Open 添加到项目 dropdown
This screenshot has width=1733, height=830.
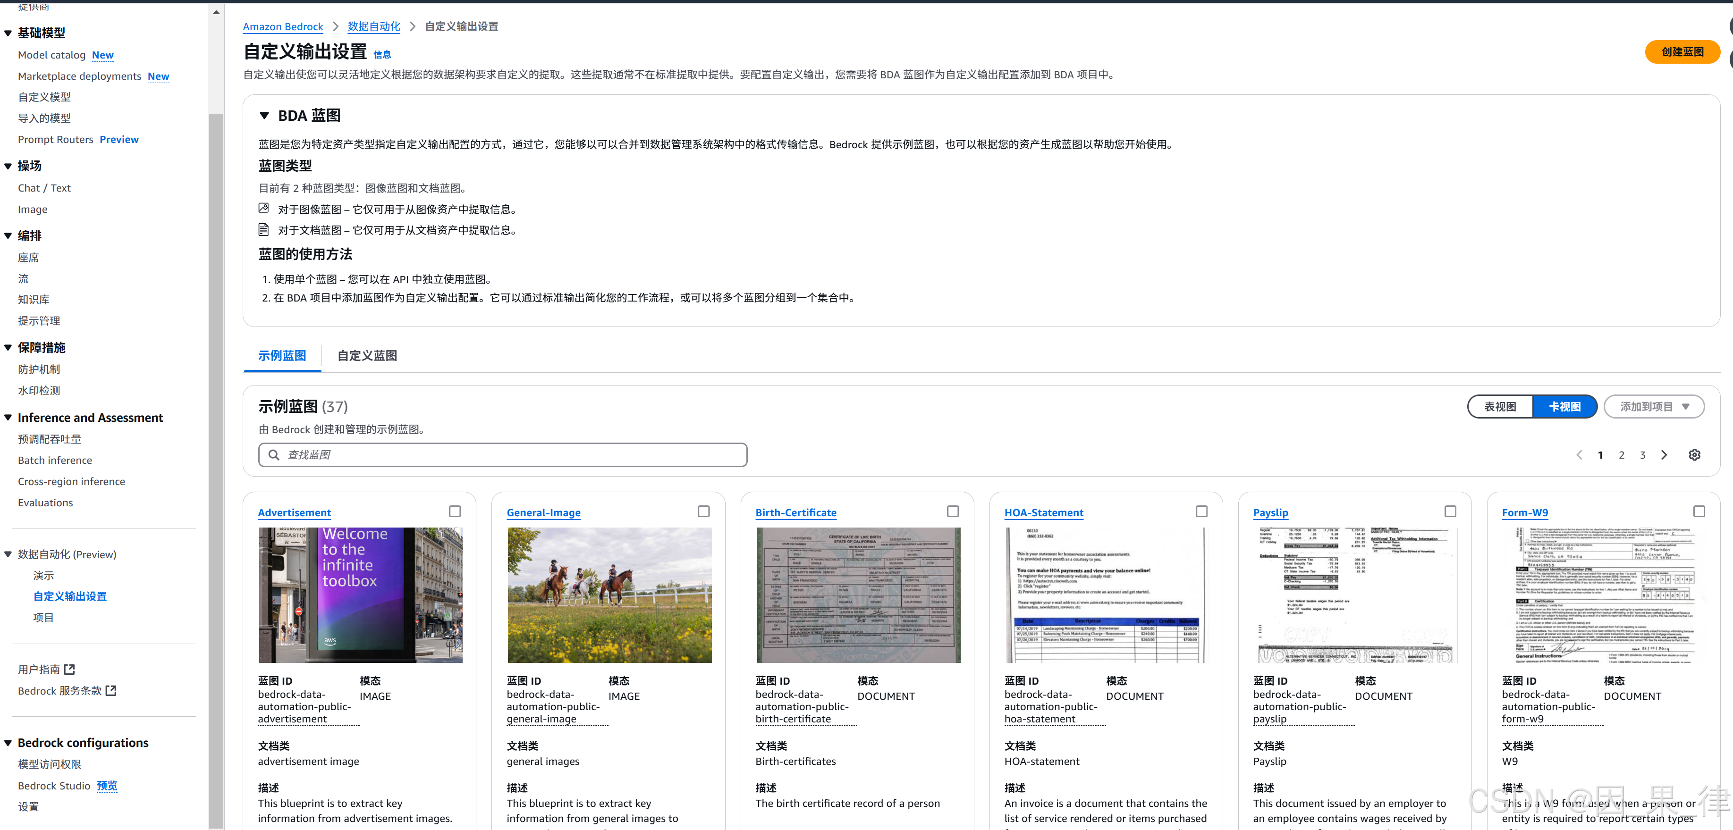click(1654, 406)
